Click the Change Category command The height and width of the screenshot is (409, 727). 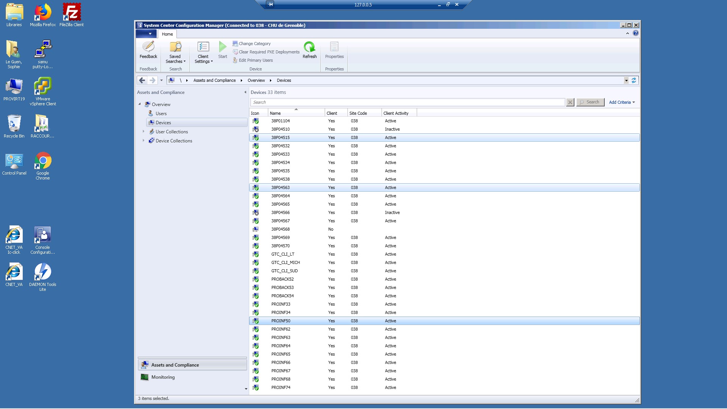254,44
